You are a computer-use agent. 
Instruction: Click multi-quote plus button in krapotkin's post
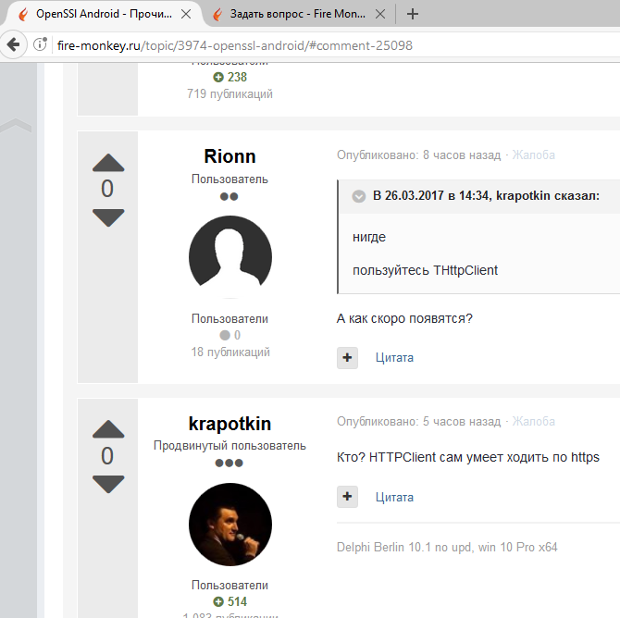[x=347, y=497]
